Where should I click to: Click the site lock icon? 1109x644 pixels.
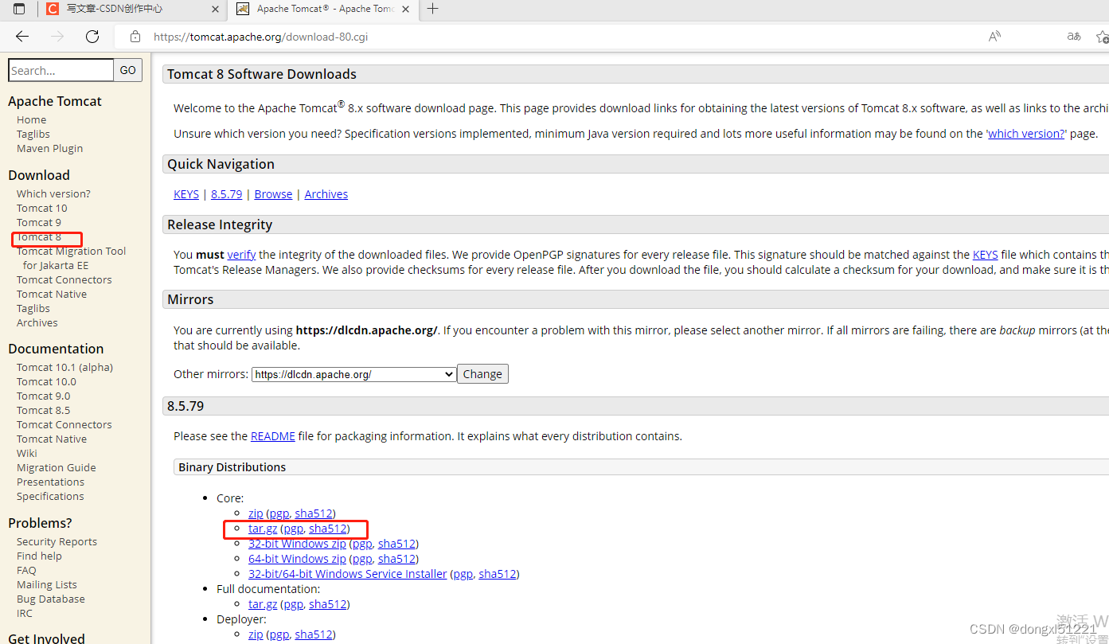pyautogui.click(x=135, y=37)
